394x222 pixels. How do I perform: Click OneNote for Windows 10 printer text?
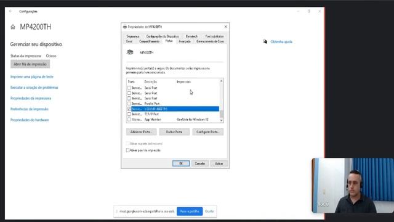193,120
